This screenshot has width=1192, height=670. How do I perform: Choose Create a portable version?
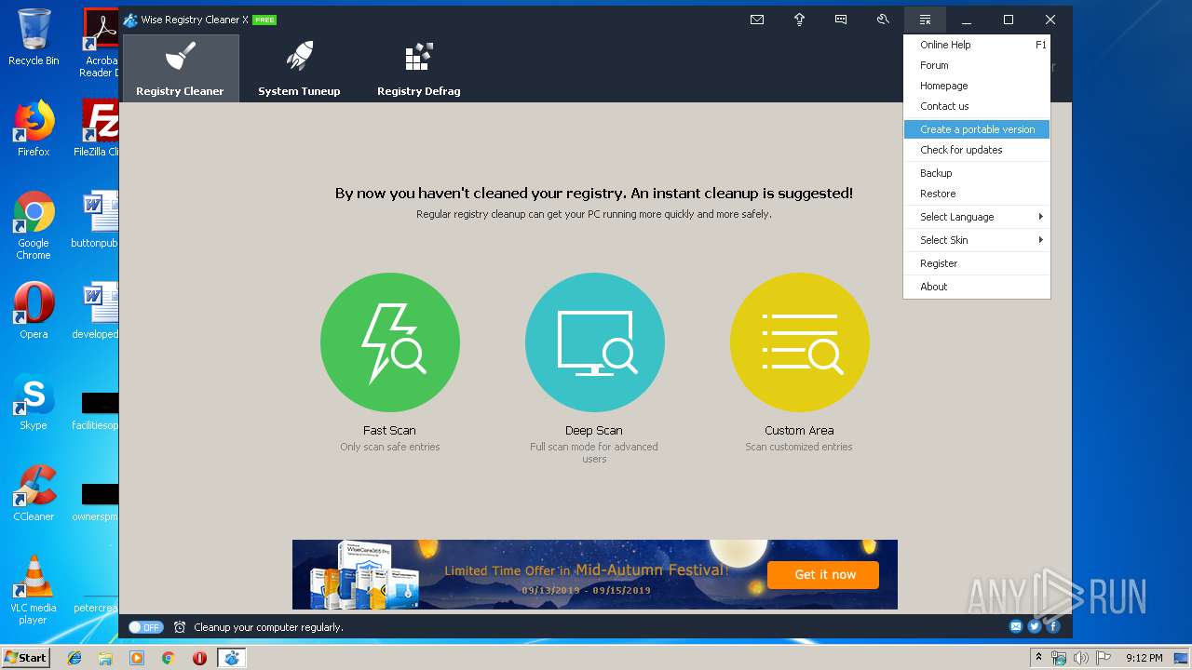[x=977, y=129]
